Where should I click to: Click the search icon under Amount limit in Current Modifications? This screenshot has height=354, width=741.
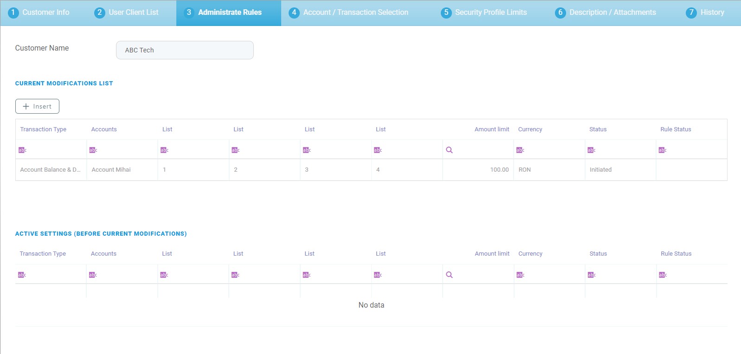449,150
